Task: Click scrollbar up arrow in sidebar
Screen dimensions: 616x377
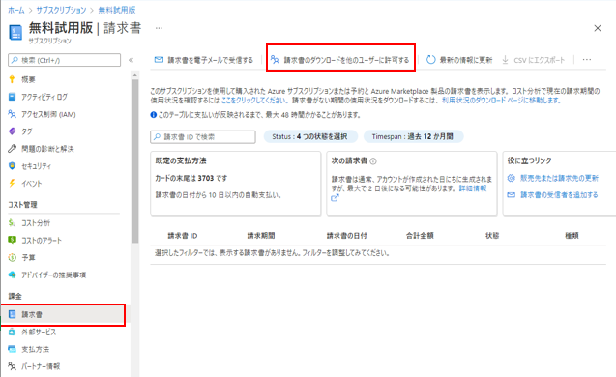Action: (134, 74)
